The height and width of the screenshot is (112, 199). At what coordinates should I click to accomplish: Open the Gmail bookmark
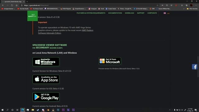pyautogui.click(x=101, y=9)
